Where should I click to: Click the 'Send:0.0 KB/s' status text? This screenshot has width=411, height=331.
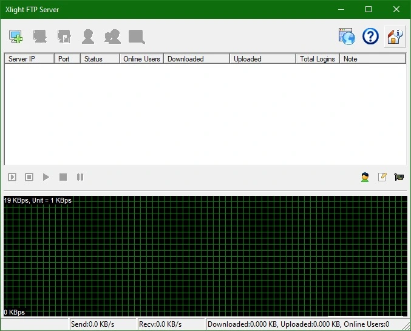coord(92,324)
